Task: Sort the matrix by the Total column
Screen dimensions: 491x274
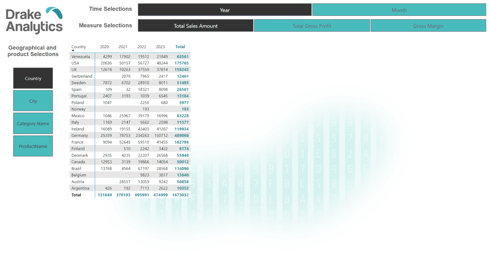Action: tap(180, 47)
